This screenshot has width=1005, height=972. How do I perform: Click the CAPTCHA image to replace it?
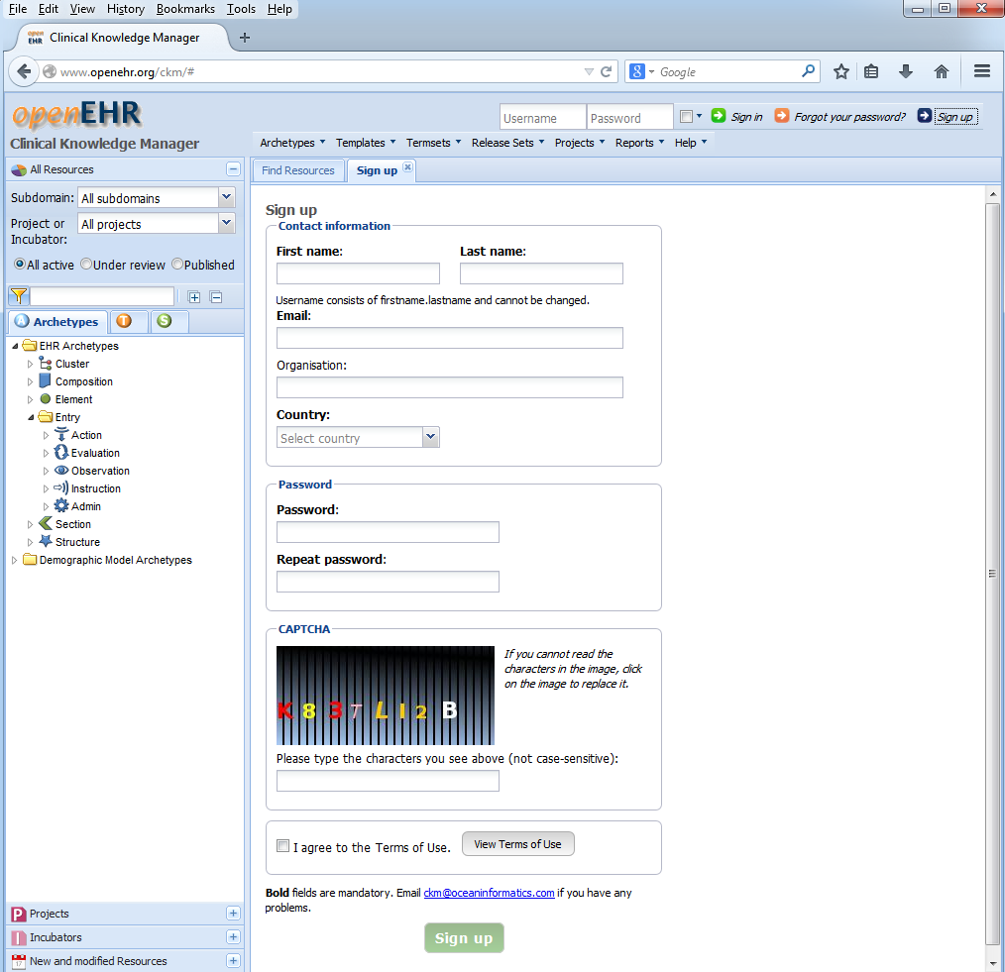(385, 696)
